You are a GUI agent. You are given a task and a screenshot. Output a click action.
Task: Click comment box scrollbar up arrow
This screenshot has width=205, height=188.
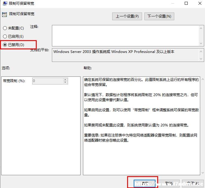click(201, 28)
